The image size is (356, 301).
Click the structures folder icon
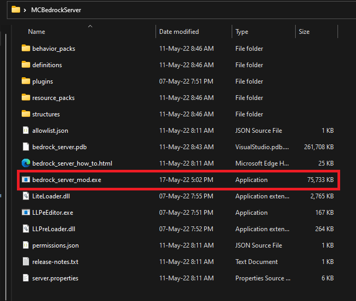[26, 114]
